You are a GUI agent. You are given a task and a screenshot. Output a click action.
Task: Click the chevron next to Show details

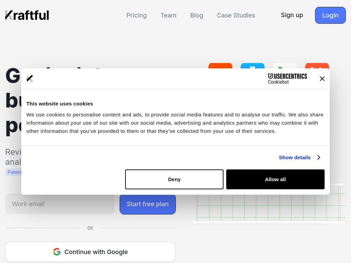click(x=318, y=158)
